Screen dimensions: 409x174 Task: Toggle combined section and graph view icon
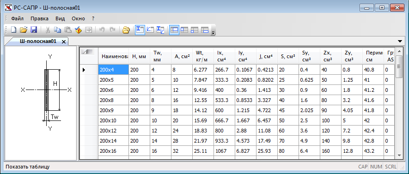coord(160,30)
